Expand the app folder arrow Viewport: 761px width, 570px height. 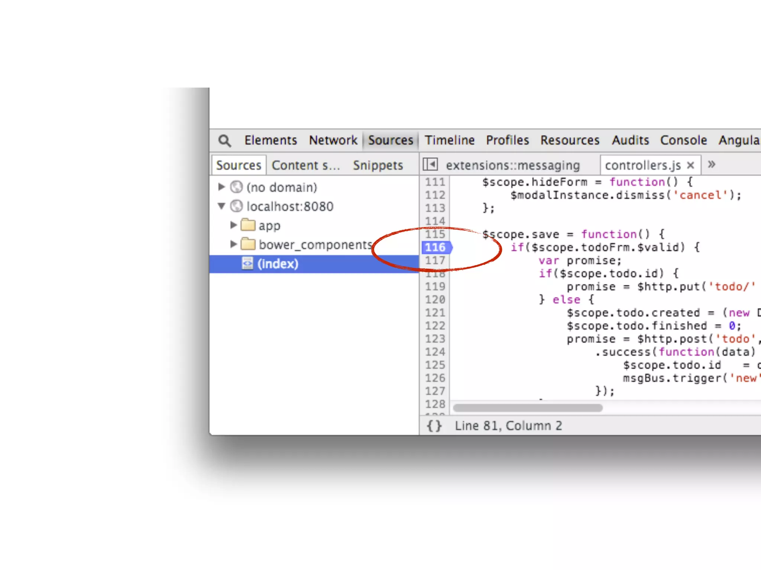click(233, 225)
